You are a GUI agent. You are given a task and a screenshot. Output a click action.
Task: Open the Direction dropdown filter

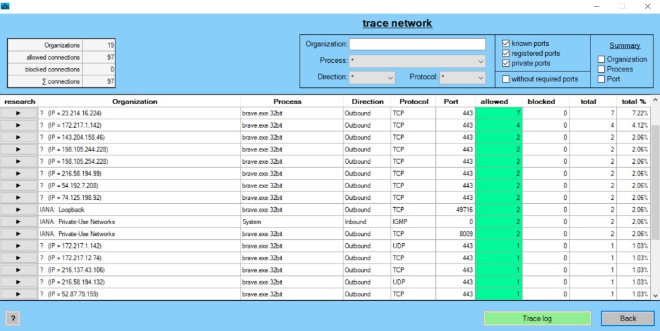[372, 77]
